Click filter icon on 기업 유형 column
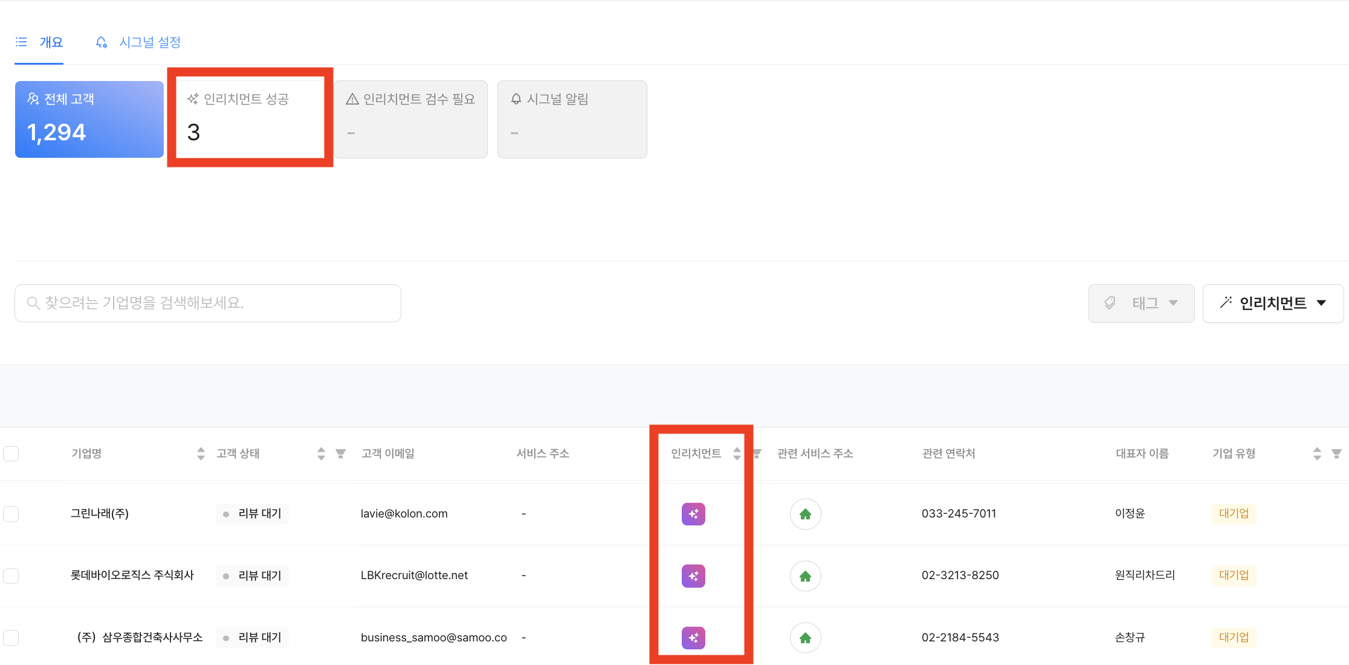The image size is (1349, 665). pos(1336,453)
